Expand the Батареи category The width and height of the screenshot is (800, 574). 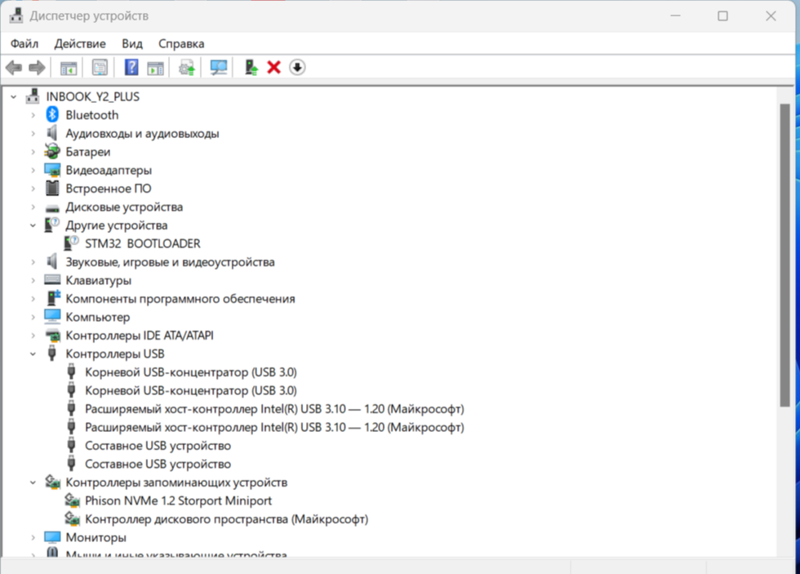(x=33, y=152)
